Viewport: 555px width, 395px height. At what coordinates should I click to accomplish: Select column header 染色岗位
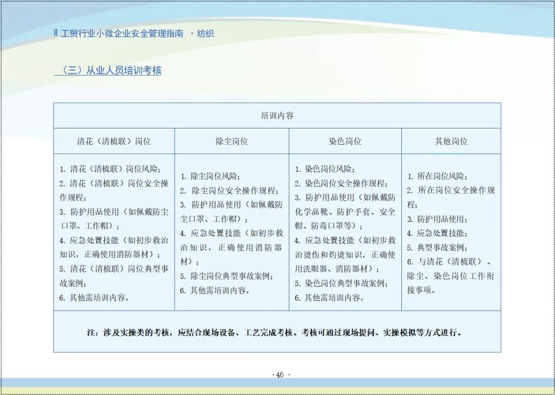point(345,142)
